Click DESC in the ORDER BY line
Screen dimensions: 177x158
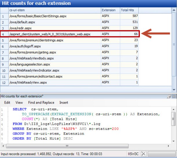[x=68, y=139]
